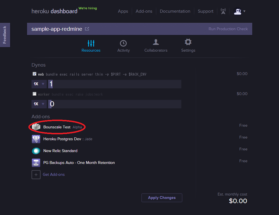279x215 pixels.
Task: Switch to the Collaborators tab label
Action: [x=156, y=51]
